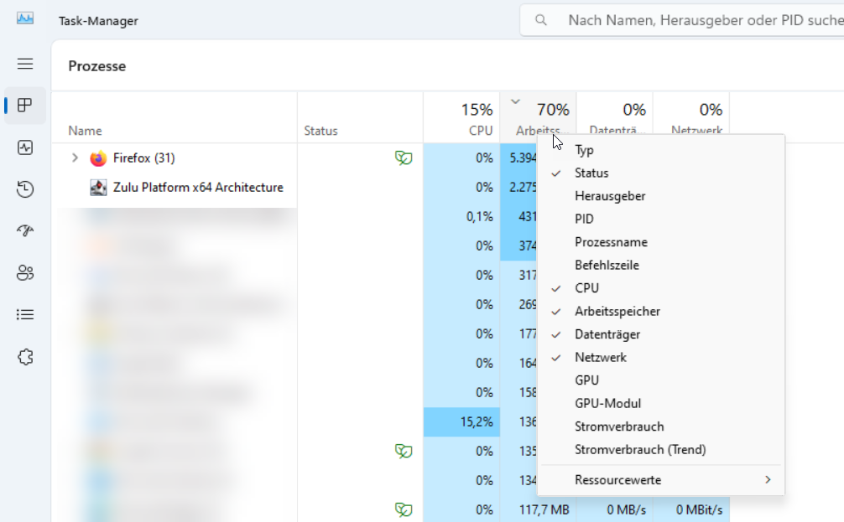Click the sort chevron above 70%

point(515,101)
